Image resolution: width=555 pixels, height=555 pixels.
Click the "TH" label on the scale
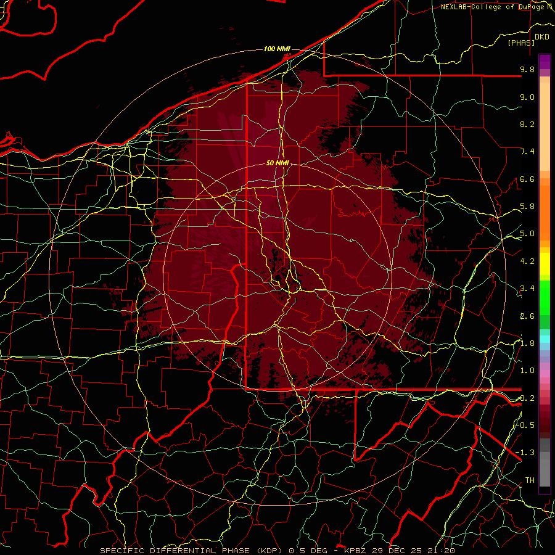(x=530, y=480)
